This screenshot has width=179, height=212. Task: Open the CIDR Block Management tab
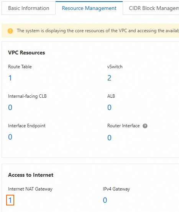click(154, 8)
